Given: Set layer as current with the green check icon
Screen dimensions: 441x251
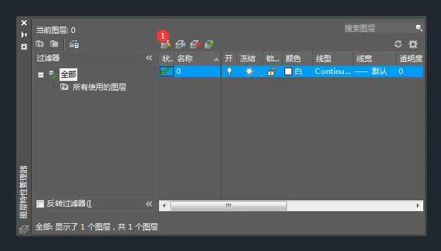Looking at the screenshot, I should 210,44.
